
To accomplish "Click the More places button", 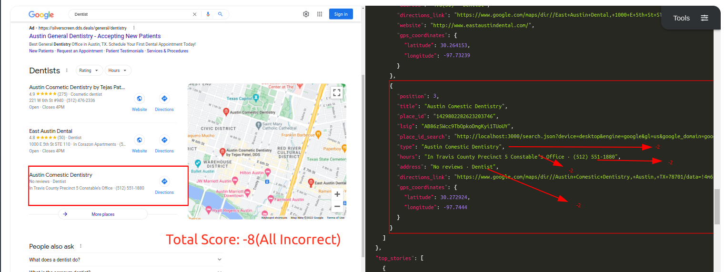I will point(103,214).
